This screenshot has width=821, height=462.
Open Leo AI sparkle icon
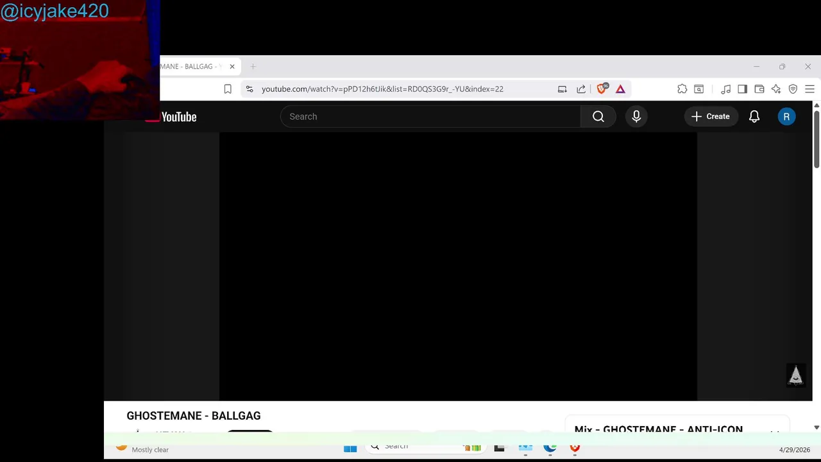pyautogui.click(x=776, y=89)
